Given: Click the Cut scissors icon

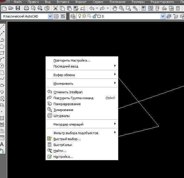Looking at the screenshot, I should (56, 8).
